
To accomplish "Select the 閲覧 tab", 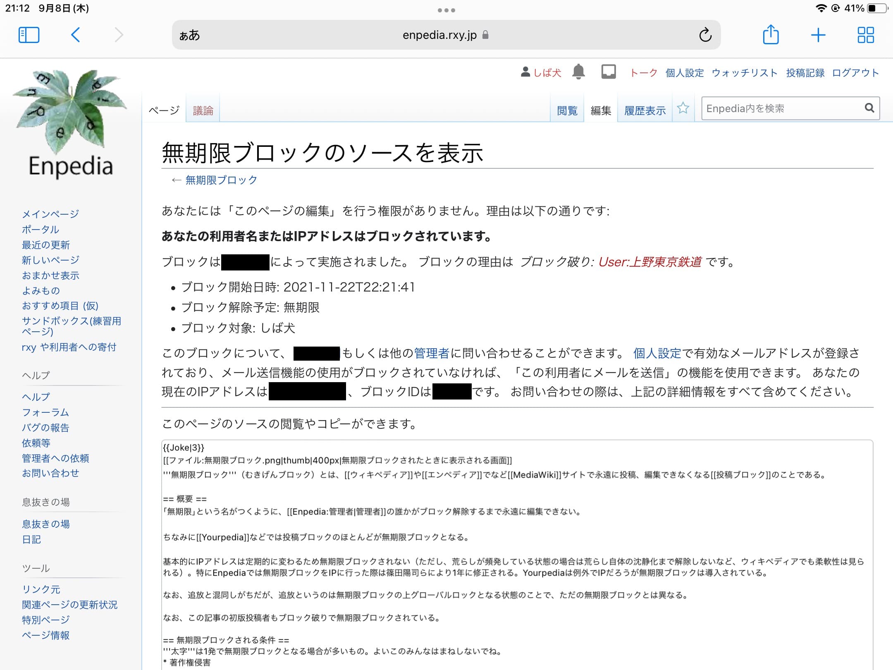I will (567, 110).
